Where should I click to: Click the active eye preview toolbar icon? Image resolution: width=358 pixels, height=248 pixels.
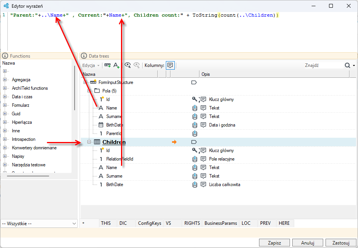[x=128, y=65]
